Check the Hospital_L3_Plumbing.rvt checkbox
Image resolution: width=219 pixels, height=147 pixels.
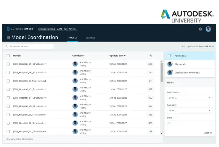coord(8,131)
